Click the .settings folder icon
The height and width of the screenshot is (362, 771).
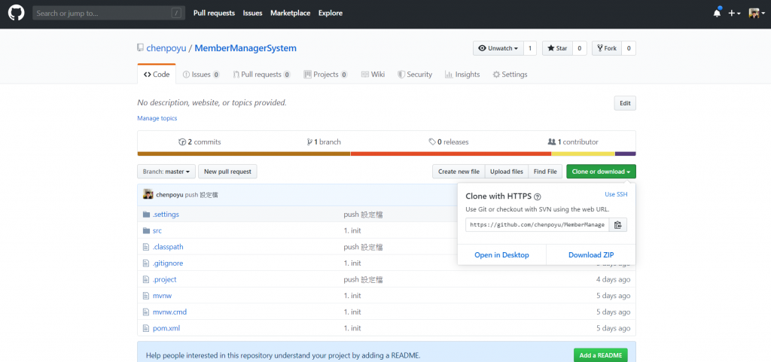[145, 214]
